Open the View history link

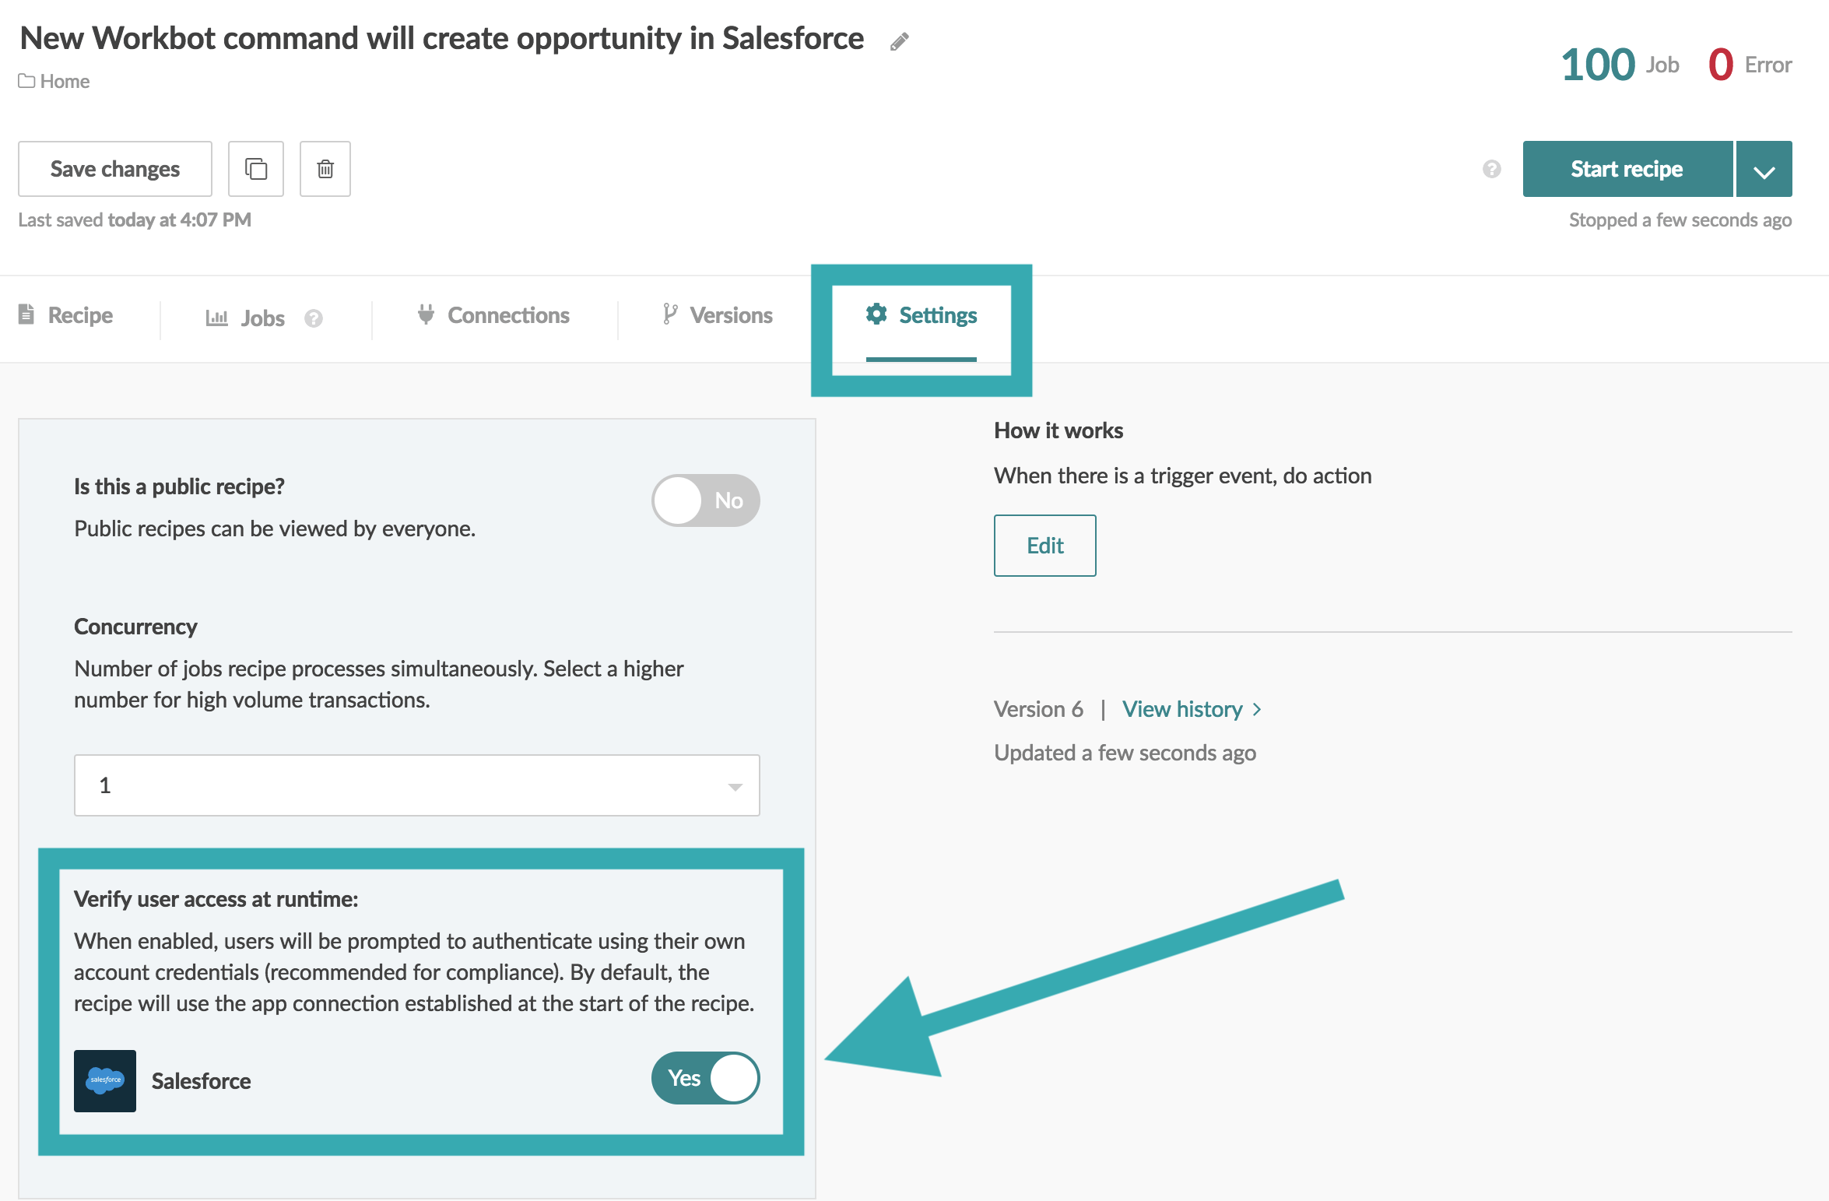(1182, 710)
